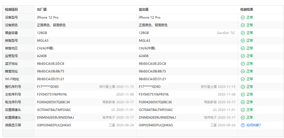Click the green check icon in 监管型号 row

pos(243,56)
